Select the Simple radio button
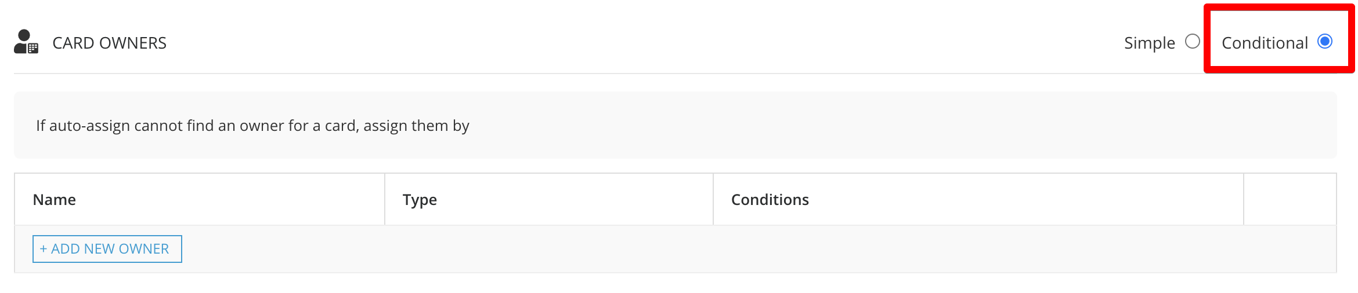 [1193, 42]
